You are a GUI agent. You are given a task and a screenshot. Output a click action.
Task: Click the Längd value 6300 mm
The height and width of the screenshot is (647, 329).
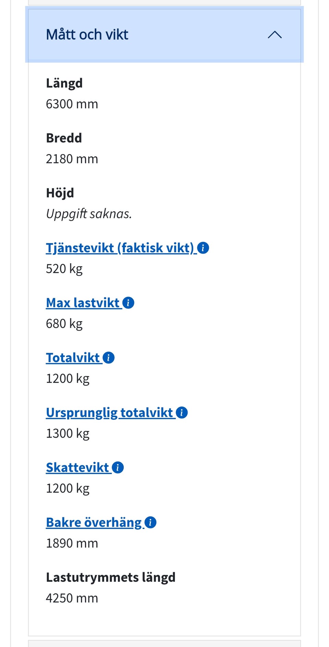point(72,104)
